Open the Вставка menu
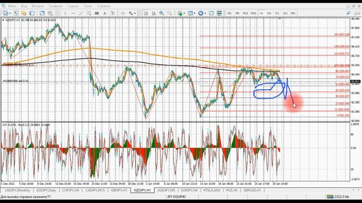Viewport: 362px width, 203px height. click(37, 6)
